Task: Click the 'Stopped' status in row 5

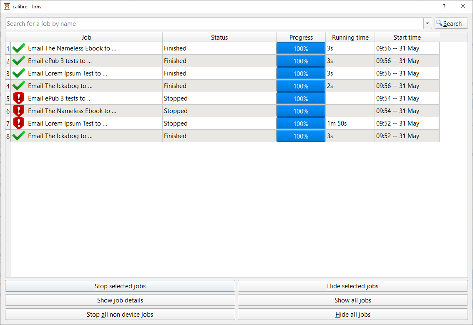Action: tap(176, 98)
